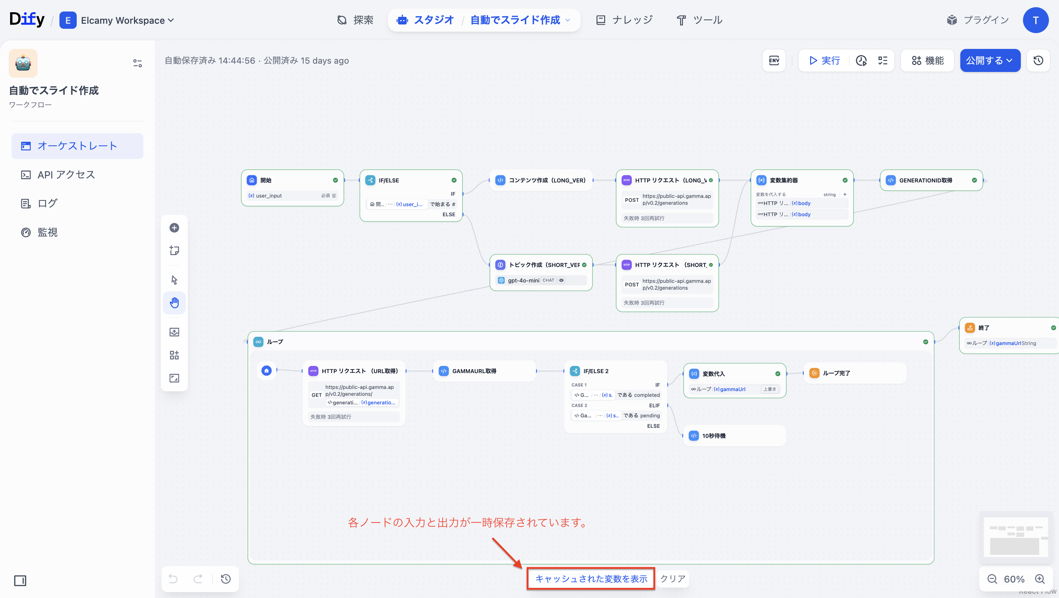This screenshot has height=598, width=1059.
Task: Open the 公開する publish dropdown
Action: [x=989, y=60]
